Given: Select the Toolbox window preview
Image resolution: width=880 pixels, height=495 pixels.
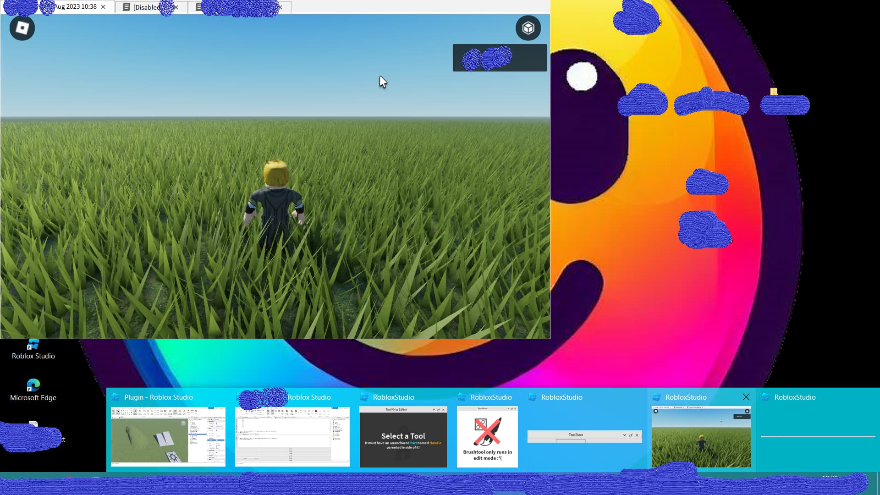Looking at the screenshot, I should (x=584, y=436).
